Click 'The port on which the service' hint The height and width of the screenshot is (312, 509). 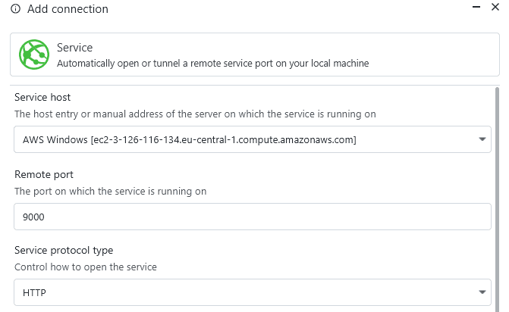(110, 192)
